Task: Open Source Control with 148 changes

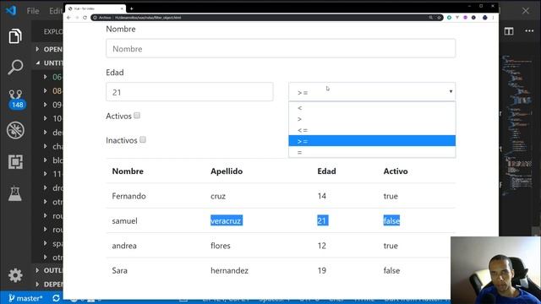Action: coord(16,100)
